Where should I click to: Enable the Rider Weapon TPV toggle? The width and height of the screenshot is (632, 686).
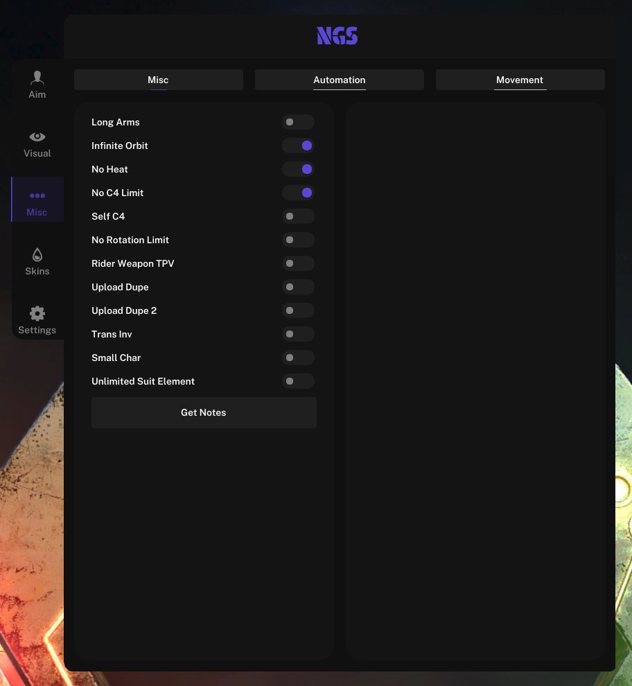pos(298,263)
